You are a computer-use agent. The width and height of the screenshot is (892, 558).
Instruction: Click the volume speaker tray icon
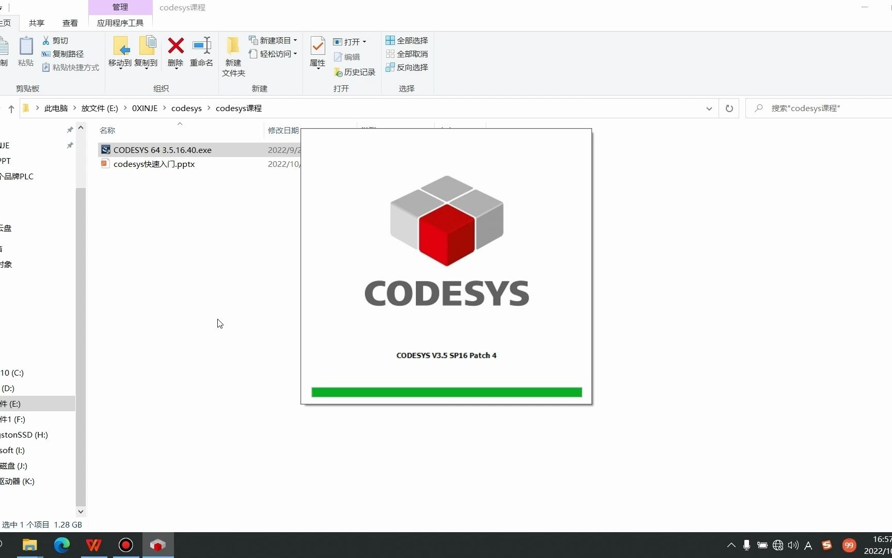793,545
